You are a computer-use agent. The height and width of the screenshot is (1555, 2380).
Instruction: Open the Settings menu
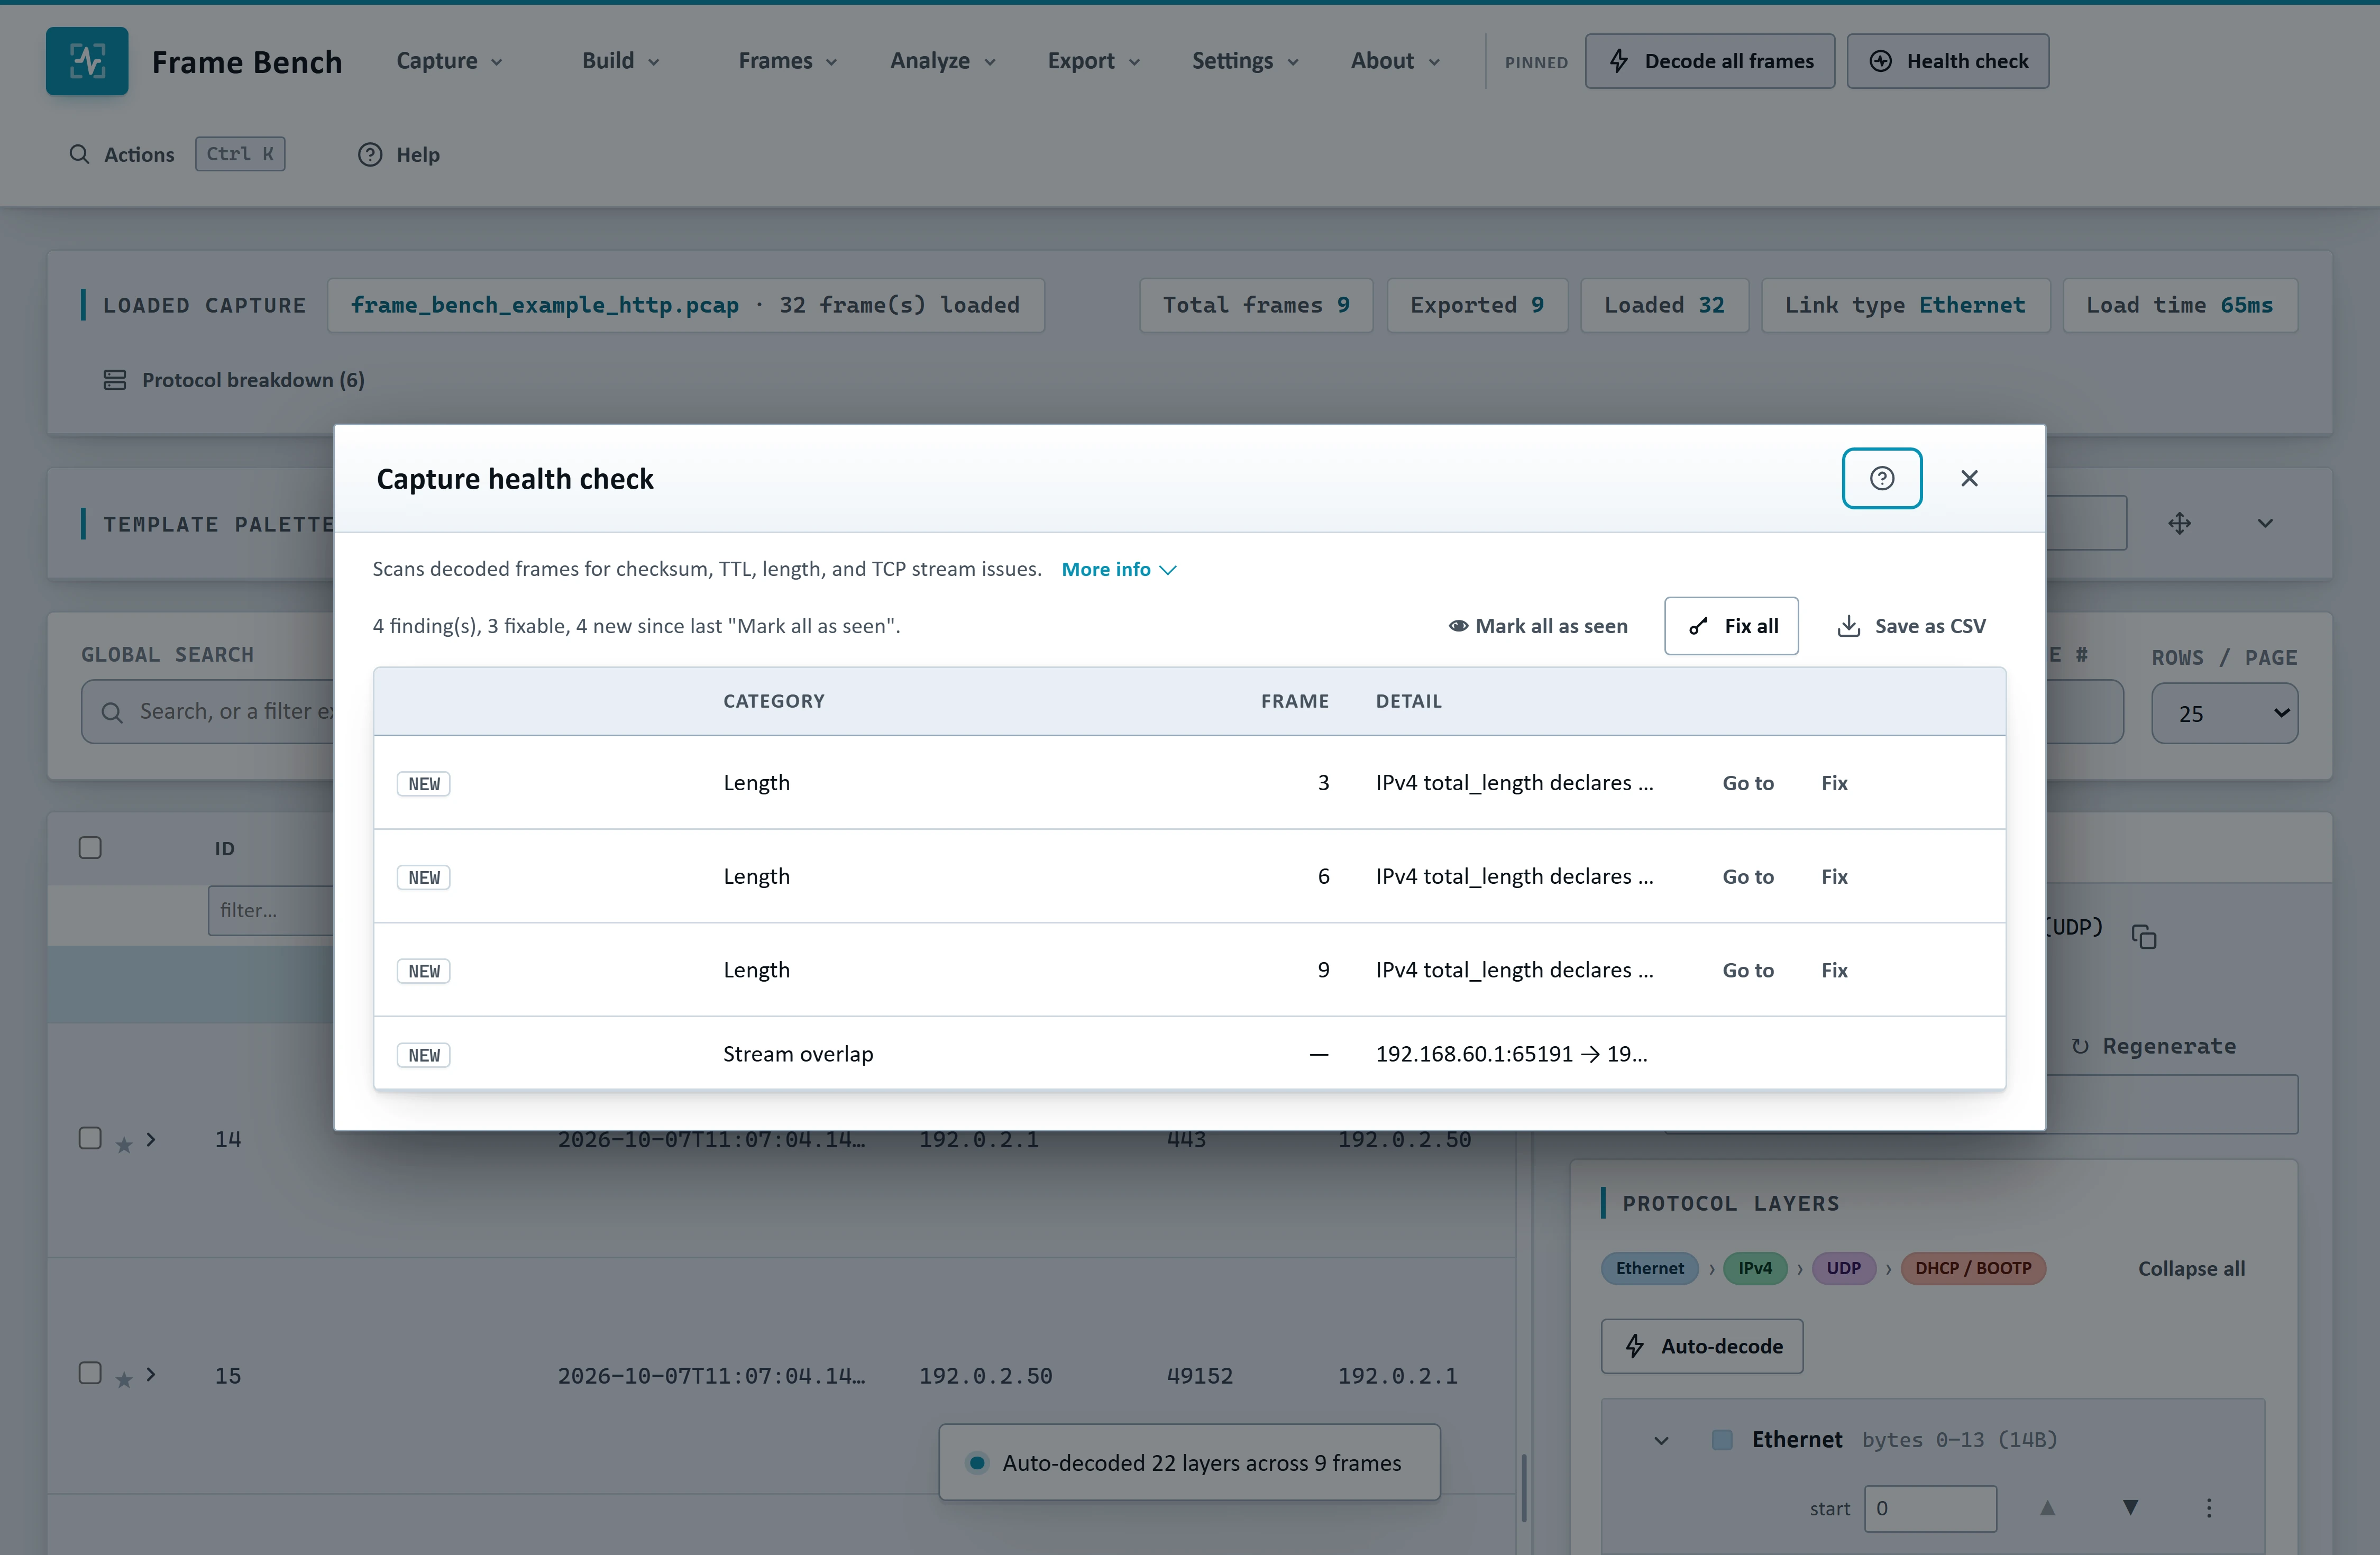point(1245,61)
